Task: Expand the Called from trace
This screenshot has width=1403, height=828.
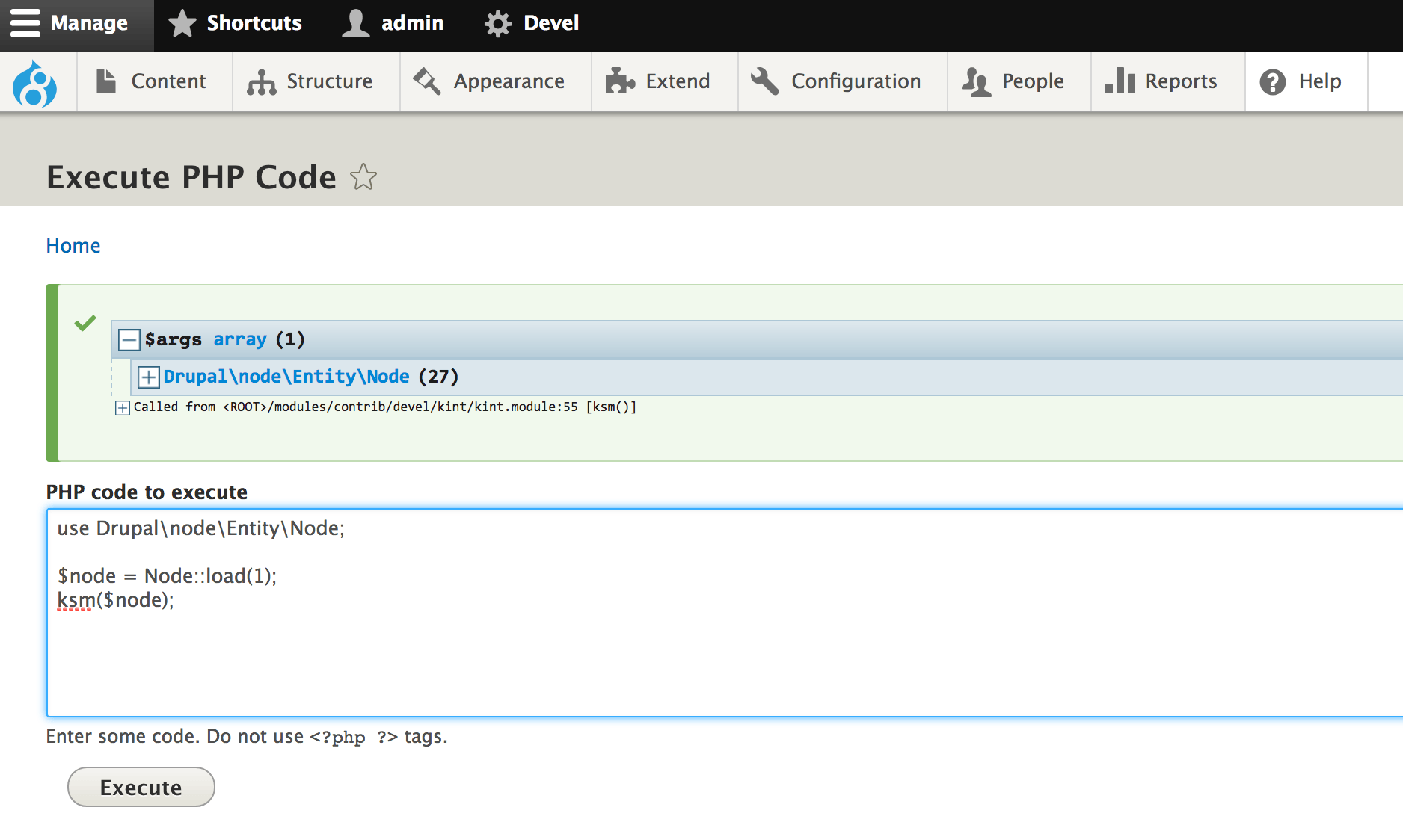Action: [x=123, y=408]
